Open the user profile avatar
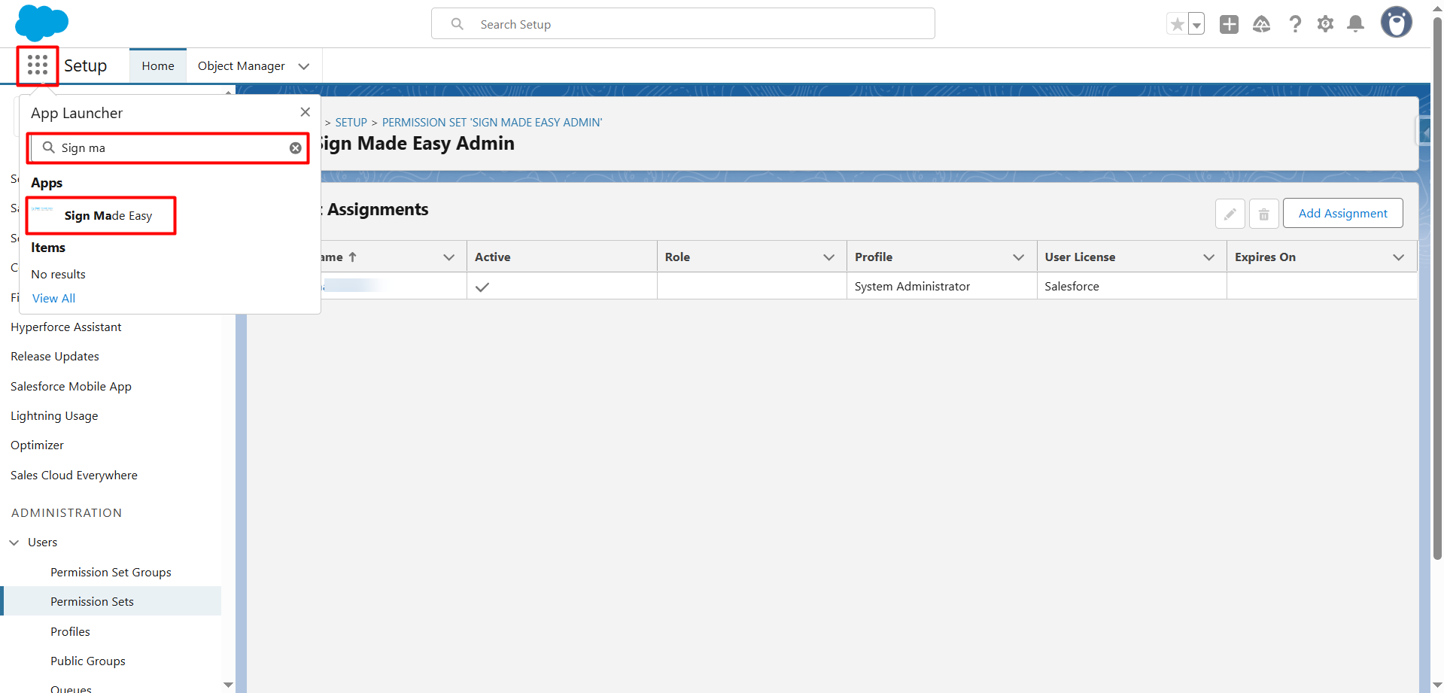 click(1397, 23)
